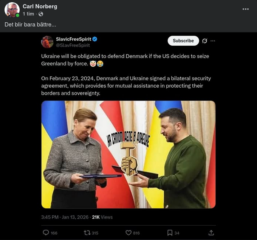Screen dimensions: 257x240
Task: Open Carl Norberg's profile picture
Action: 12,10
